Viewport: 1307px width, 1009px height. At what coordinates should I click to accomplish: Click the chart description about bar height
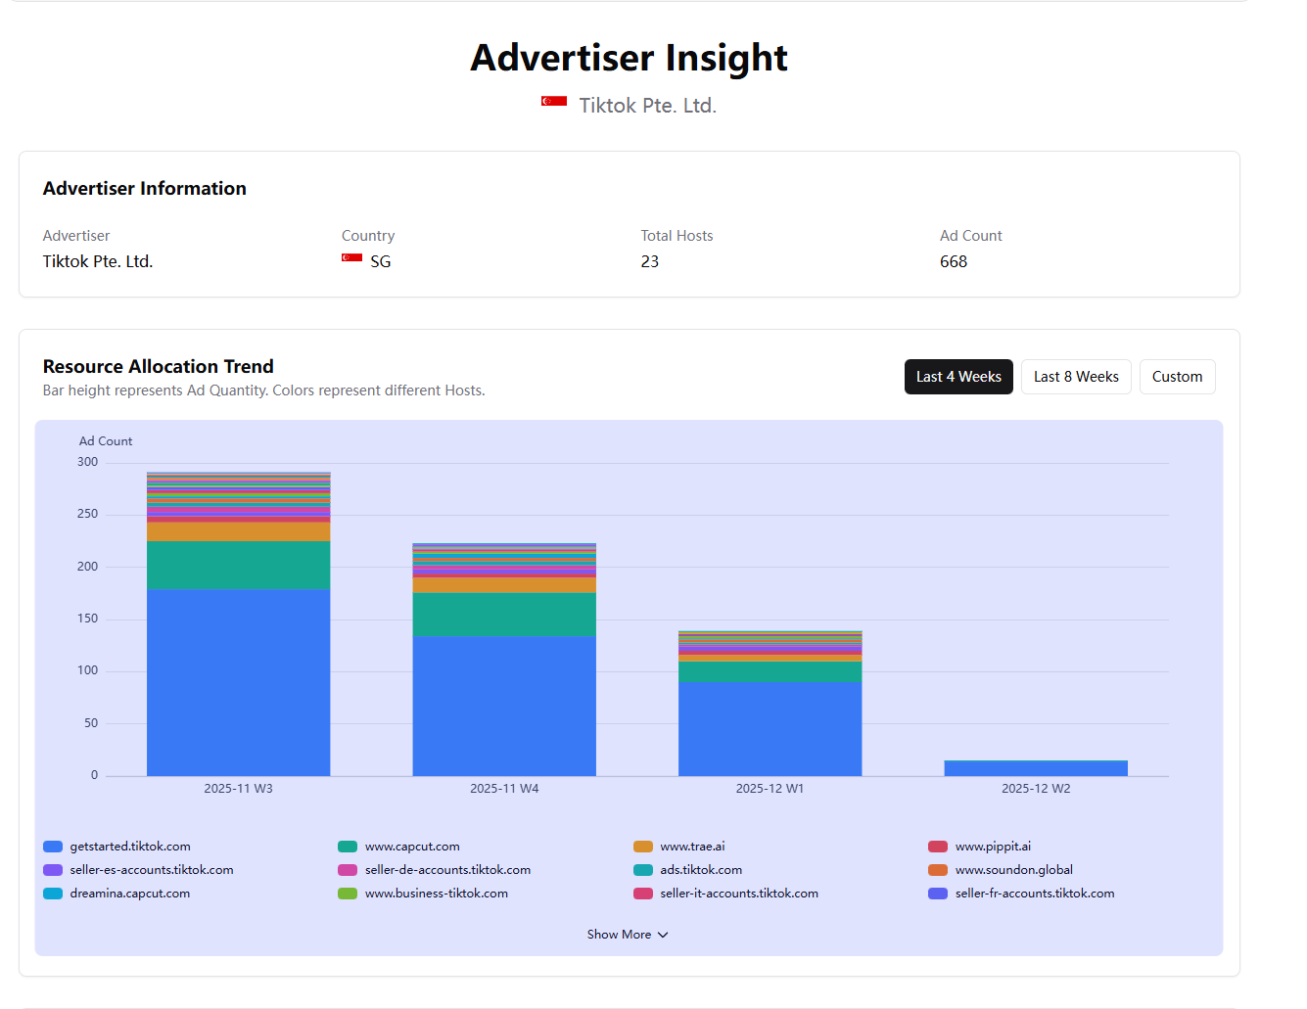click(264, 390)
